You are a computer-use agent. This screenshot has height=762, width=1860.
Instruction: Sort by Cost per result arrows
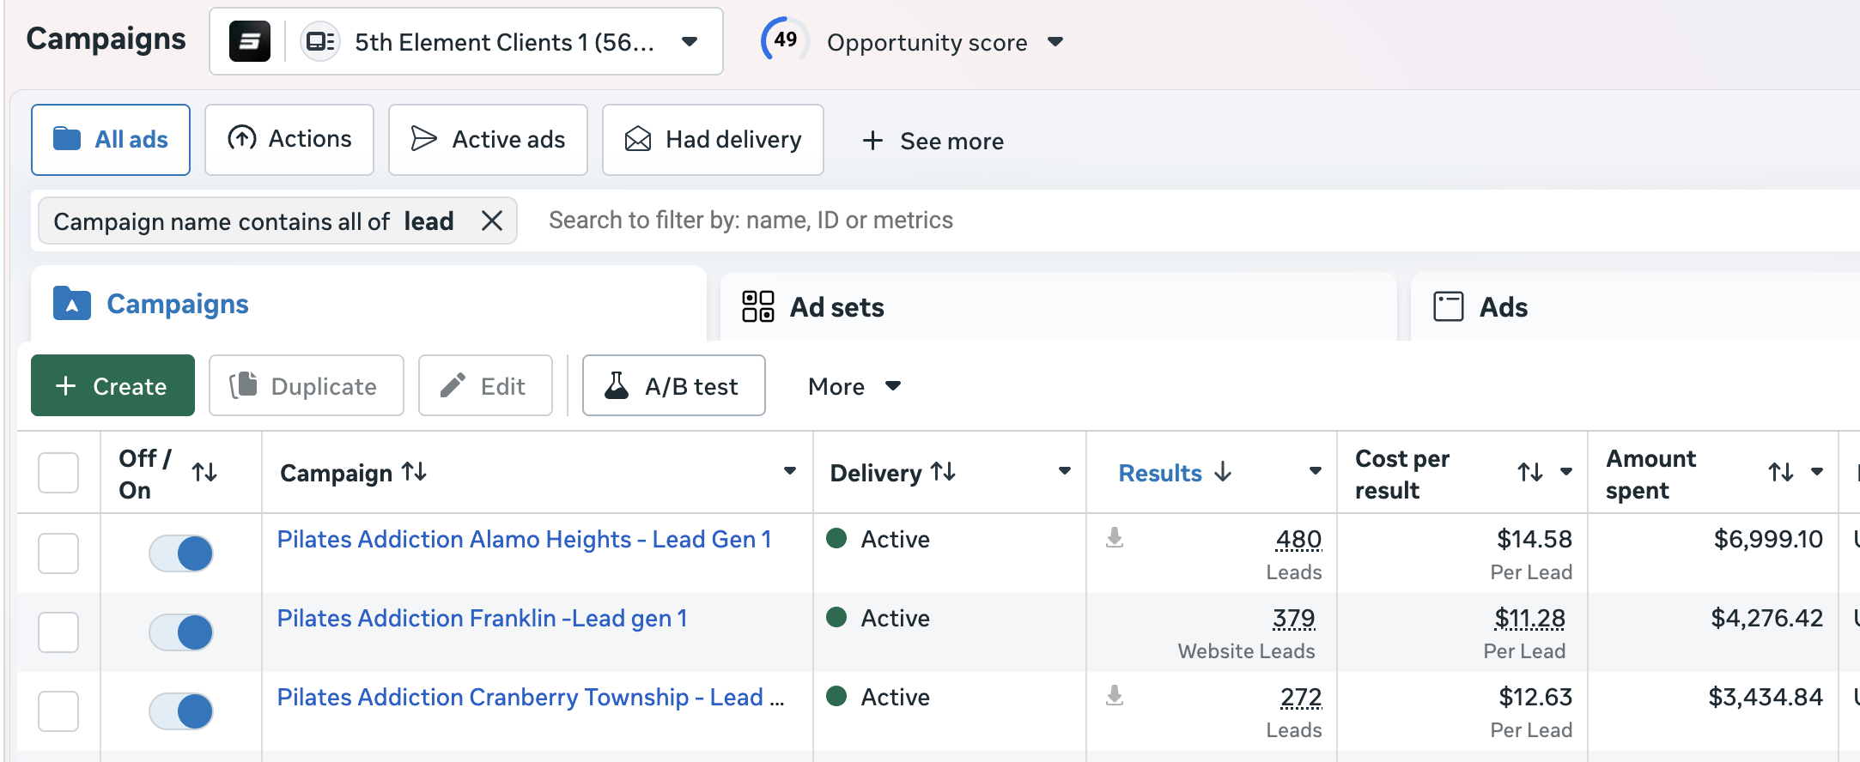[1530, 472]
